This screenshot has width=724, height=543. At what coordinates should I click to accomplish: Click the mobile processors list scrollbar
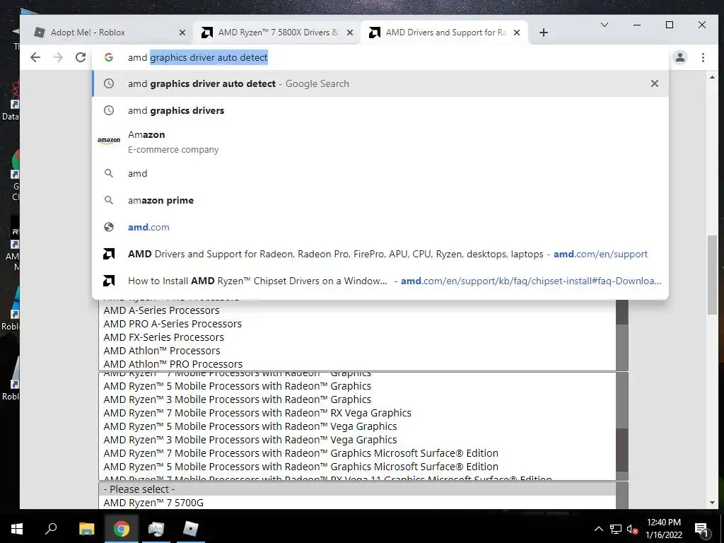point(622,426)
